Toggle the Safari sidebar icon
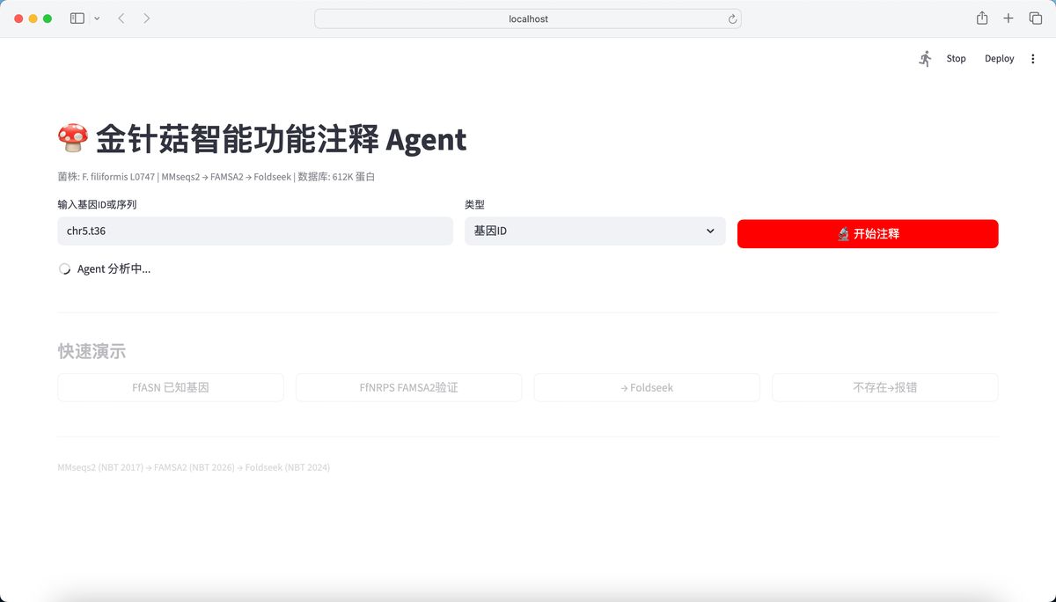Screen dimensions: 1056x602 click(x=77, y=18)
